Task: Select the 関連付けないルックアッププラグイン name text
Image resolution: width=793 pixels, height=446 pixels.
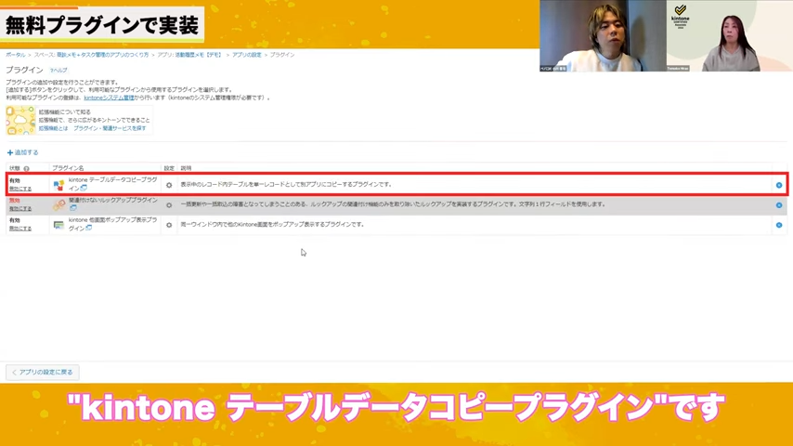Action: pyautogui.click(x=112, y=200)
